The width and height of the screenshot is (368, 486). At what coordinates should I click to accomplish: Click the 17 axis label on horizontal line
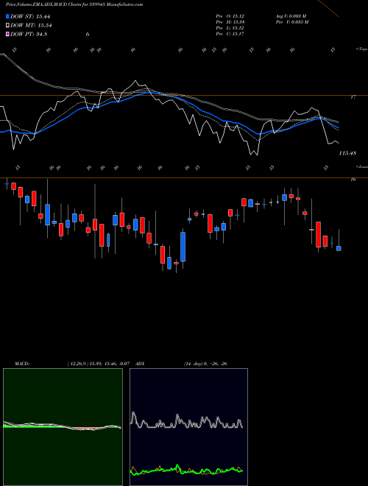(353, 97)
